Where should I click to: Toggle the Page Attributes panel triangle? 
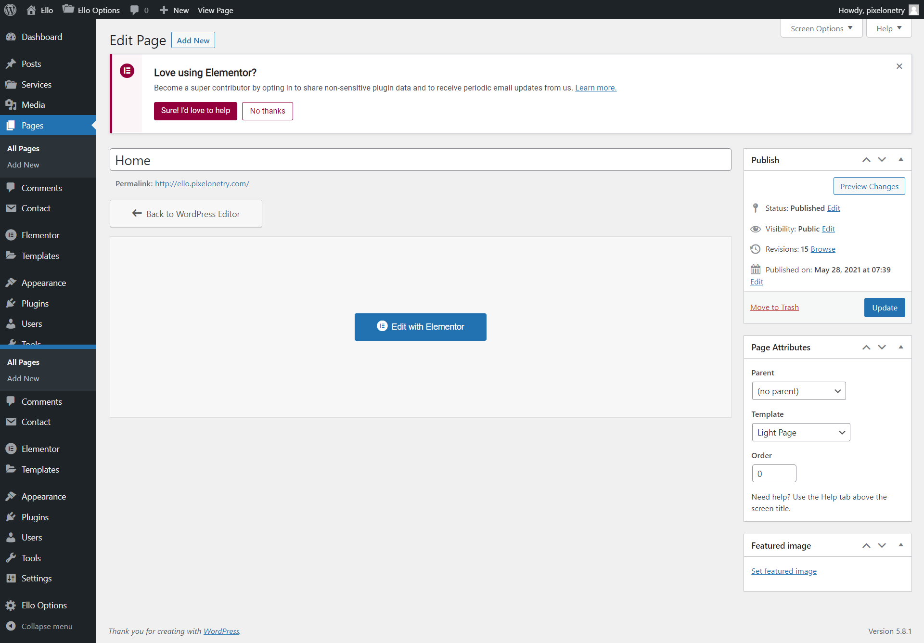pos(901,347)
